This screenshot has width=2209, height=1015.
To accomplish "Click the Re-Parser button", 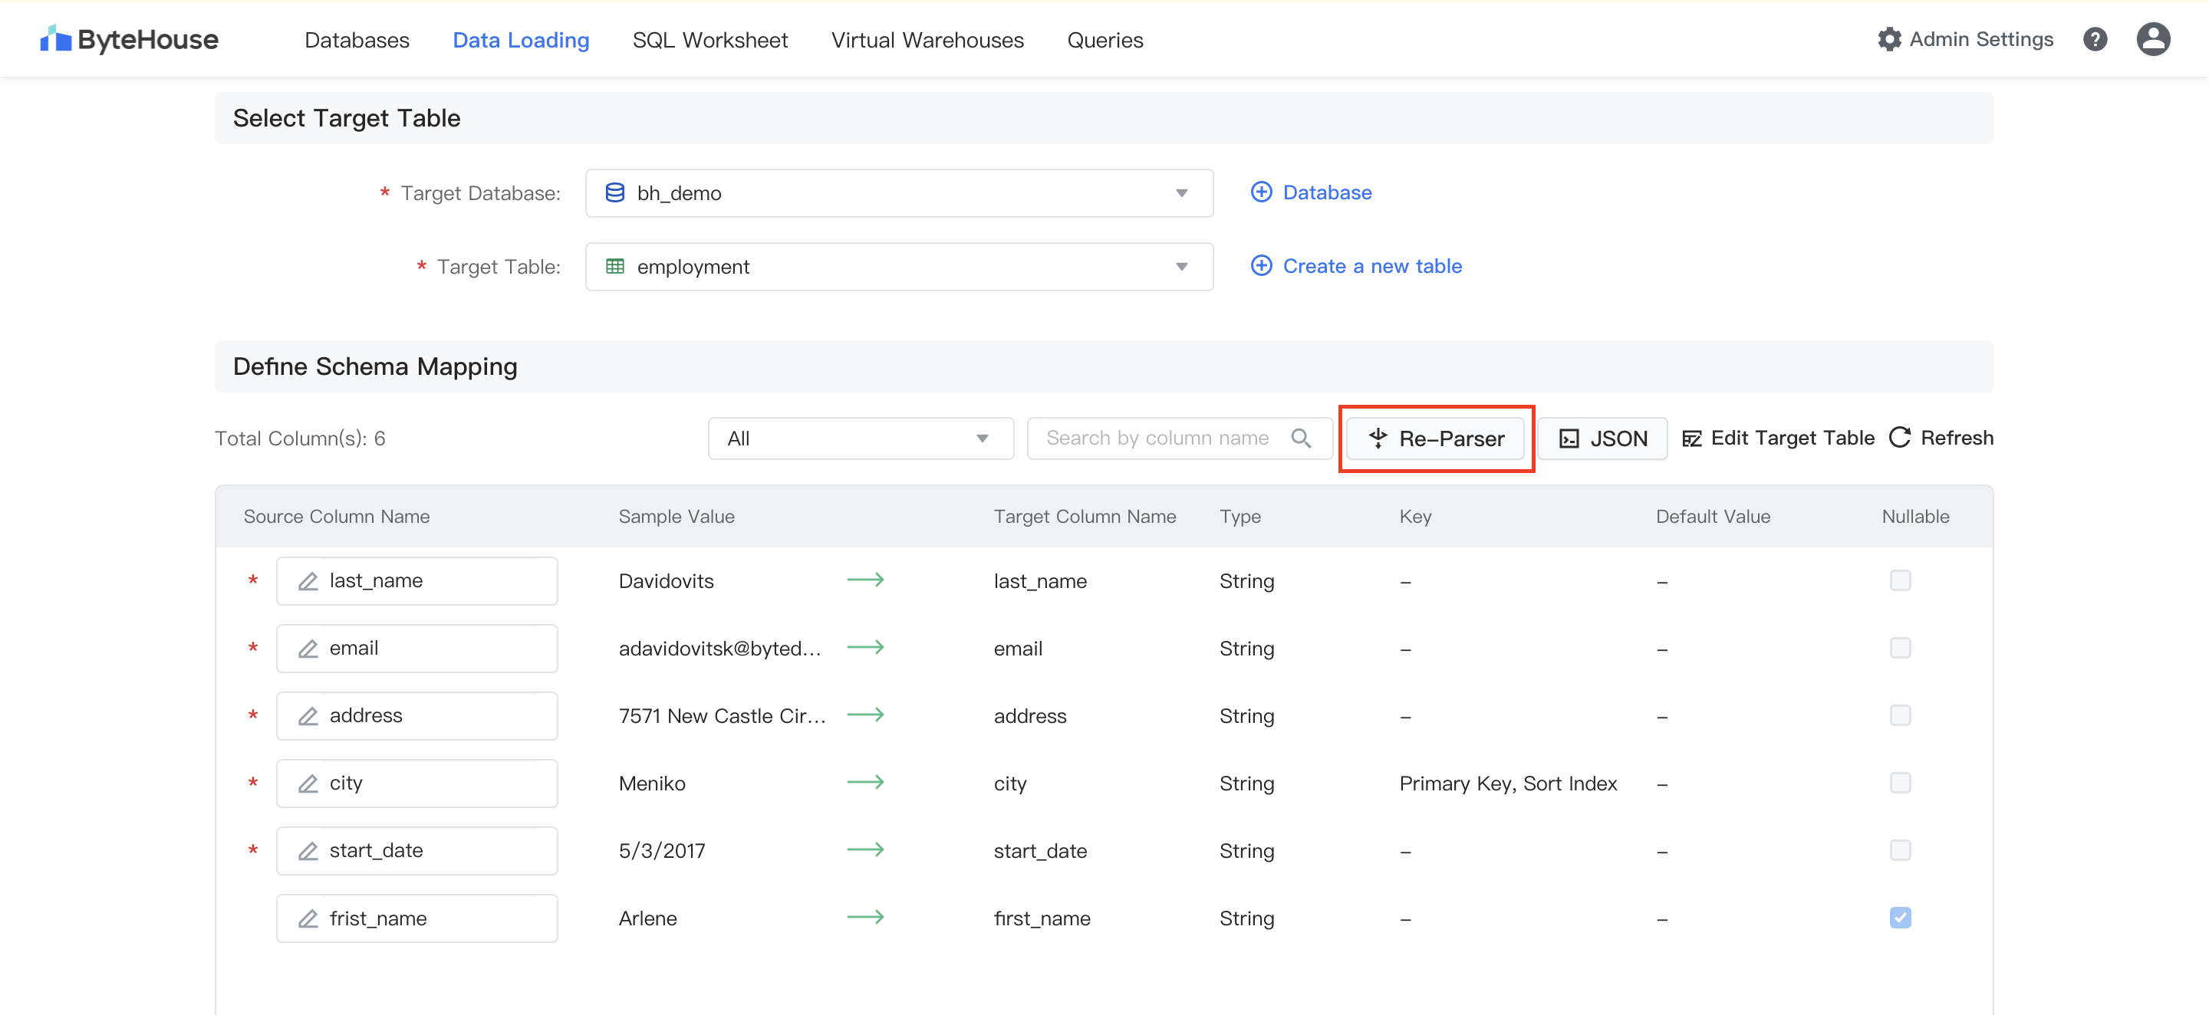I will coord(1436,438).
